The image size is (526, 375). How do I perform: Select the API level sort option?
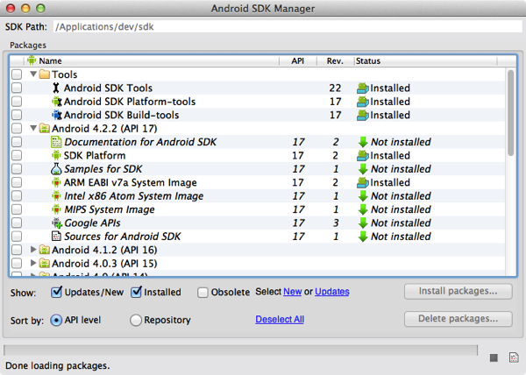(x=56, y=321)
